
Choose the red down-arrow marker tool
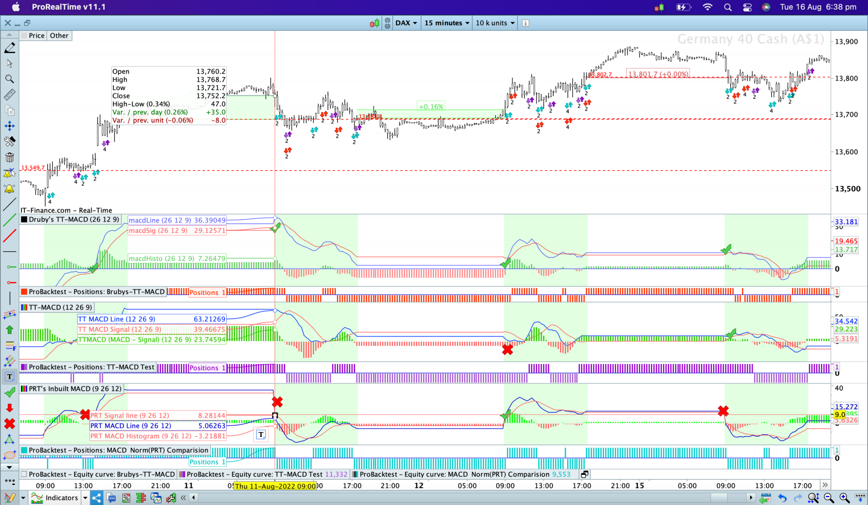9,408
